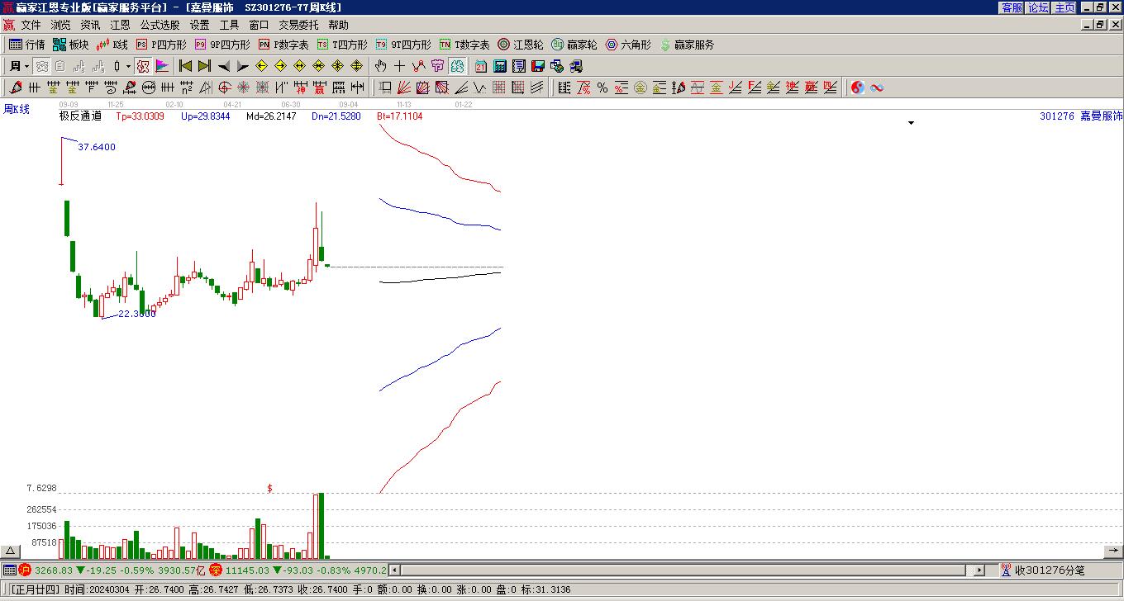Click the right arrow button at chart bottom right
The width and height of the screenshot is (1124, 601).
[1113, 551]
